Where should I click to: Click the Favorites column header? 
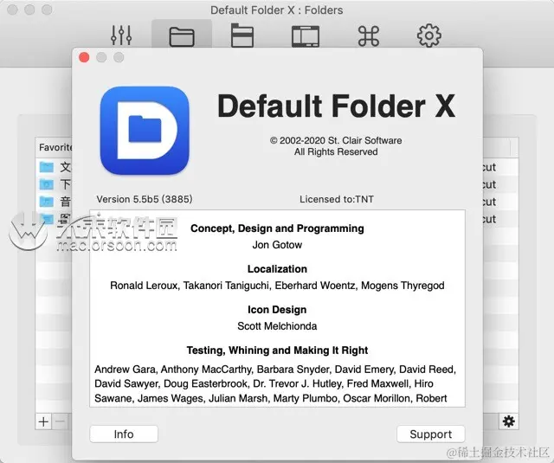point(54,147)
